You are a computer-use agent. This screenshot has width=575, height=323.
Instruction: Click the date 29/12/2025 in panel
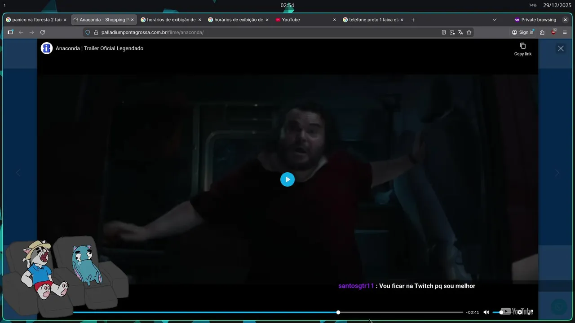coord(557,5)
